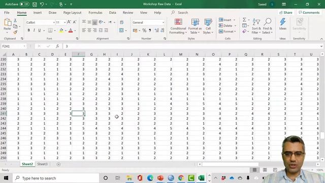Click the ribbon Search box
The image size is (325, 183).
179,12
